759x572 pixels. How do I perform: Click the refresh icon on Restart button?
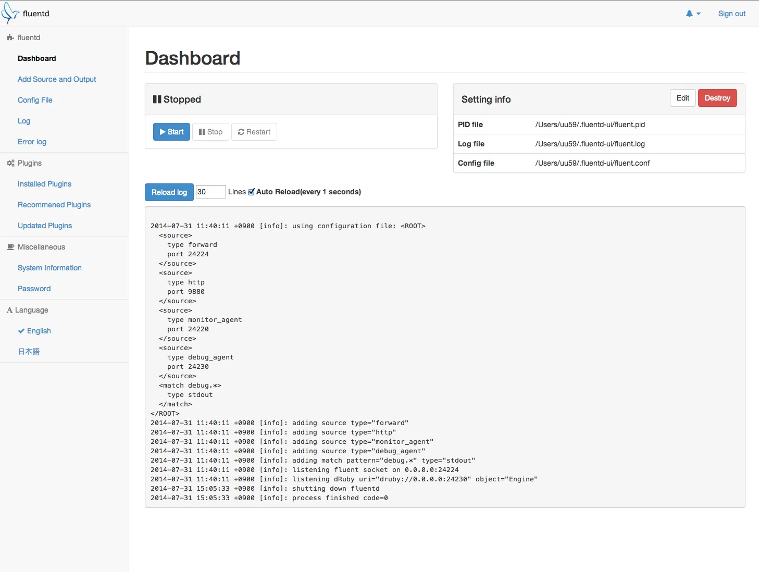pos(241,132)
